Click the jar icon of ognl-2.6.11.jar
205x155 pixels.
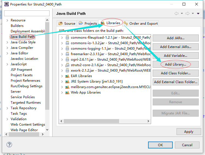coord(67,60)
